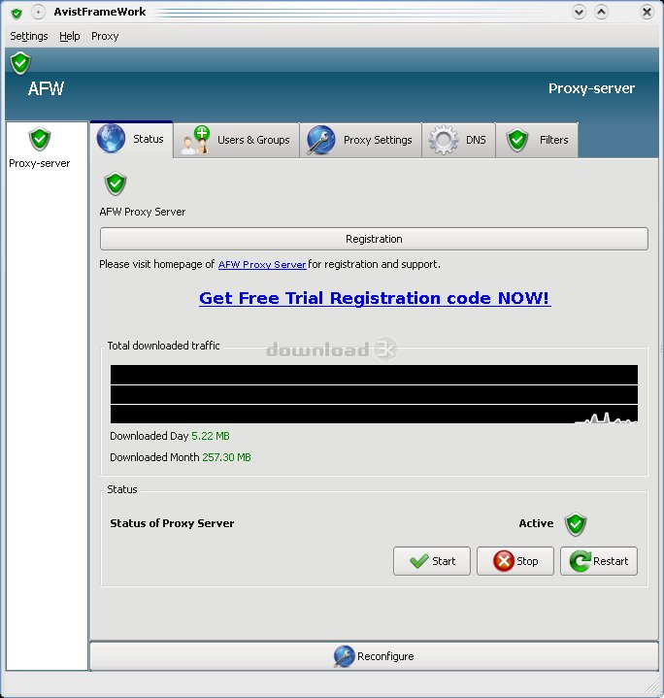Click the Downloaded Month 257.30 MB value
This screenshot has height=698, width=664.
click(226, 457)
